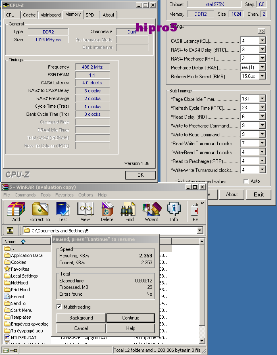Click the file list scrollbar up arrow
This screenshot has height=355, width=277.
coord(202,241)
